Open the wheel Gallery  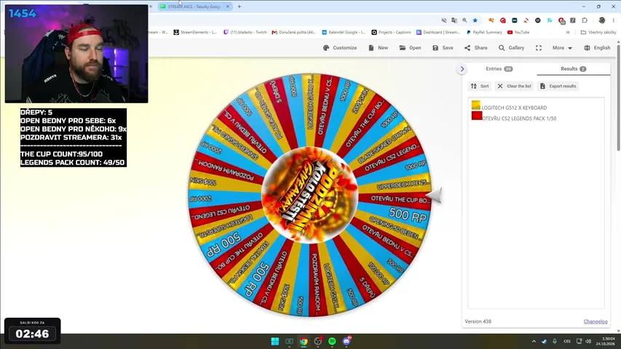(x=511, y=48)
